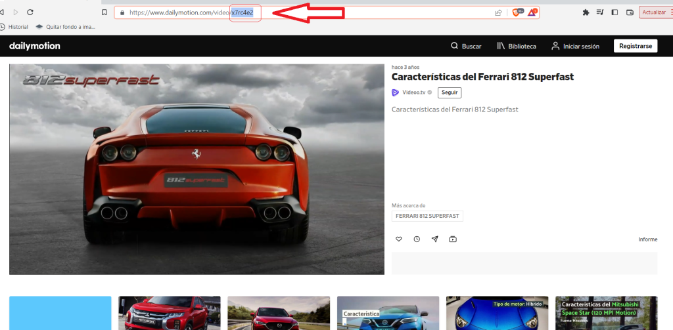Image resolution: width=673 pixels, height=330 pixels.
Task: Open the Biblioteca library
Action: tap(517, 46)
